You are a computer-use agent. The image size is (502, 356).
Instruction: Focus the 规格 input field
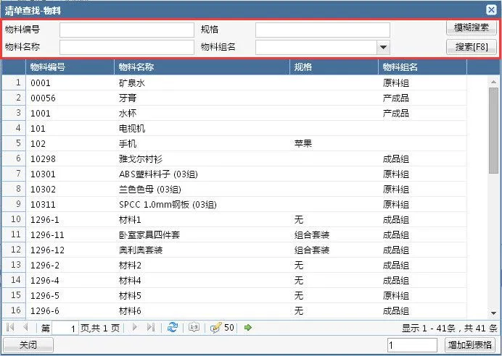point(322,30)
